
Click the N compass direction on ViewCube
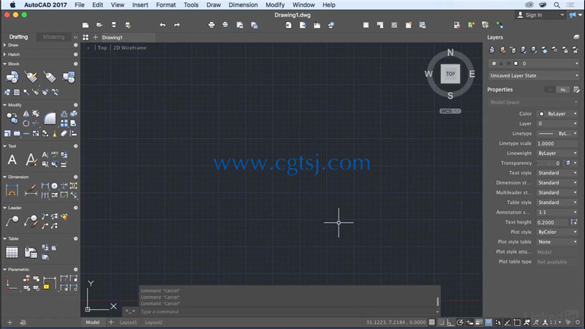(450, 53)
